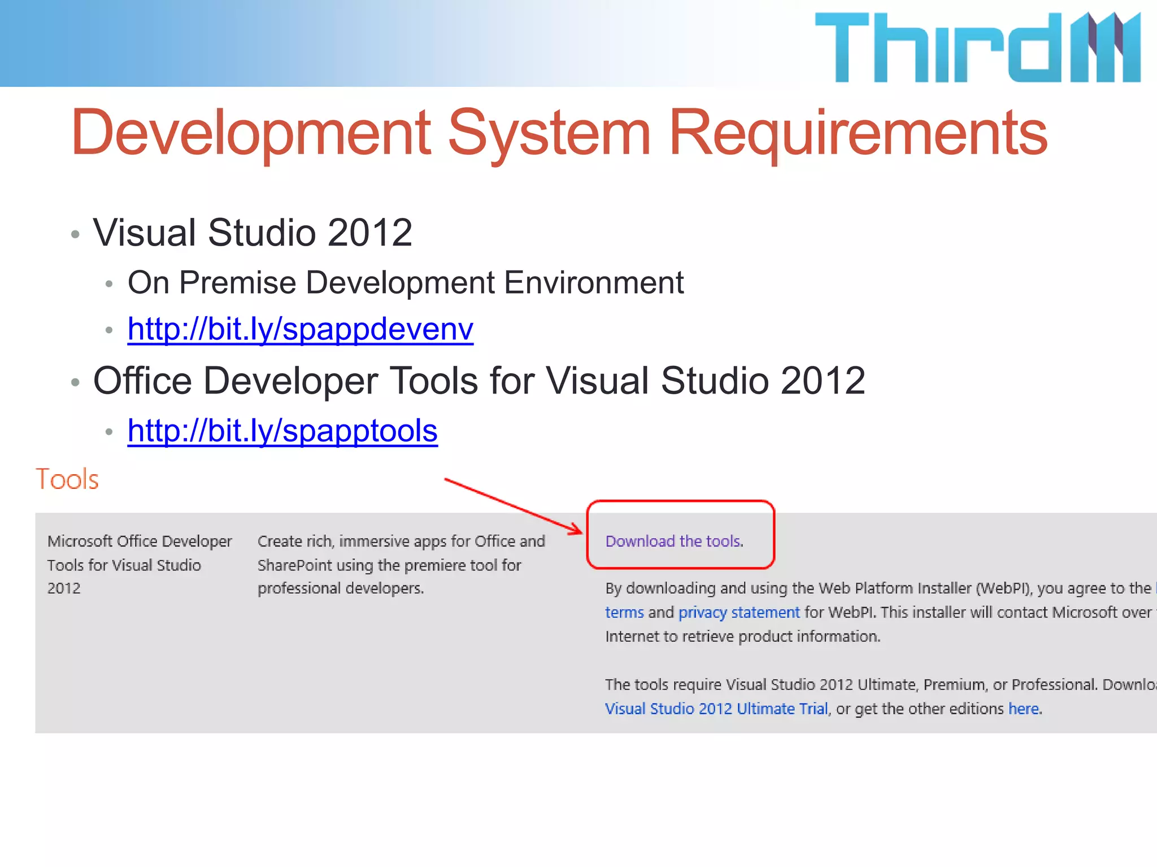Open the bit.ly/spapptools link

[282, 431]
